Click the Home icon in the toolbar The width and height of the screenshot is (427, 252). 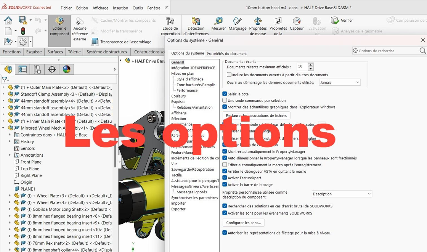(x=8, y=21)
